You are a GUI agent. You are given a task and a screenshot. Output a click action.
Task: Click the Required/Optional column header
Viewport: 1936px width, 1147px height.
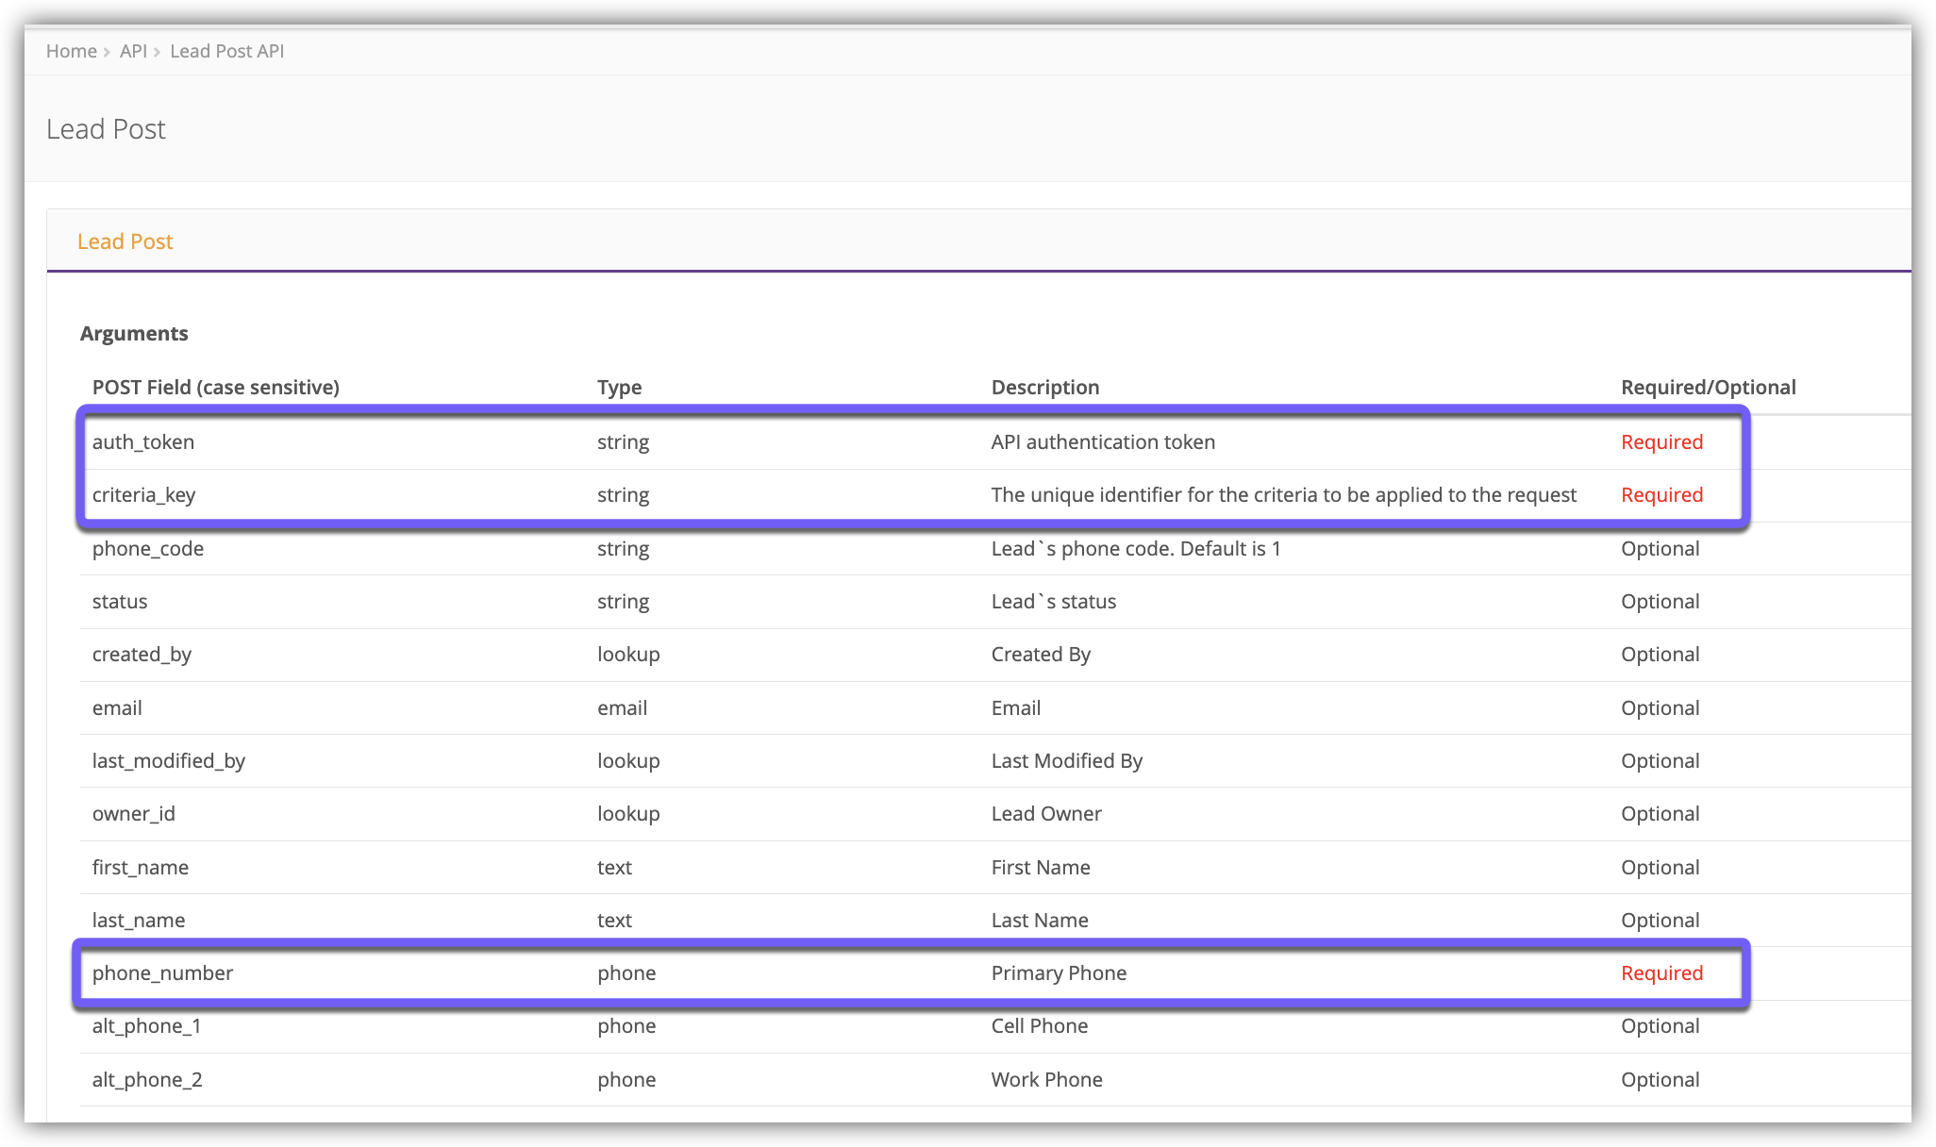coord(1708,388)
